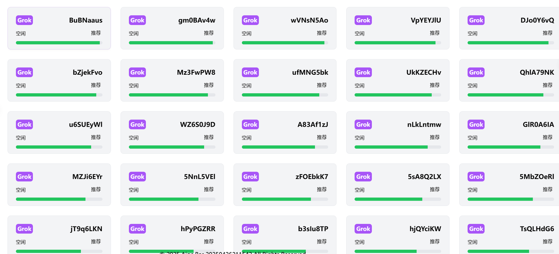The image size is (559, 254).
Task: Click the UkKZECHv card name
Action: [x=424, y=72]
